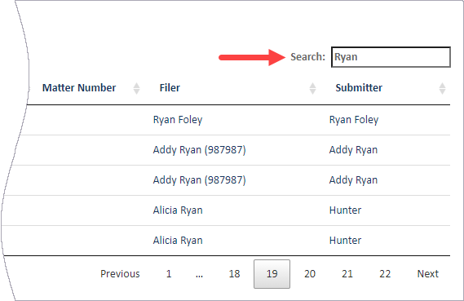
Task: Open page 18 of results
Action: coord(234,274)
